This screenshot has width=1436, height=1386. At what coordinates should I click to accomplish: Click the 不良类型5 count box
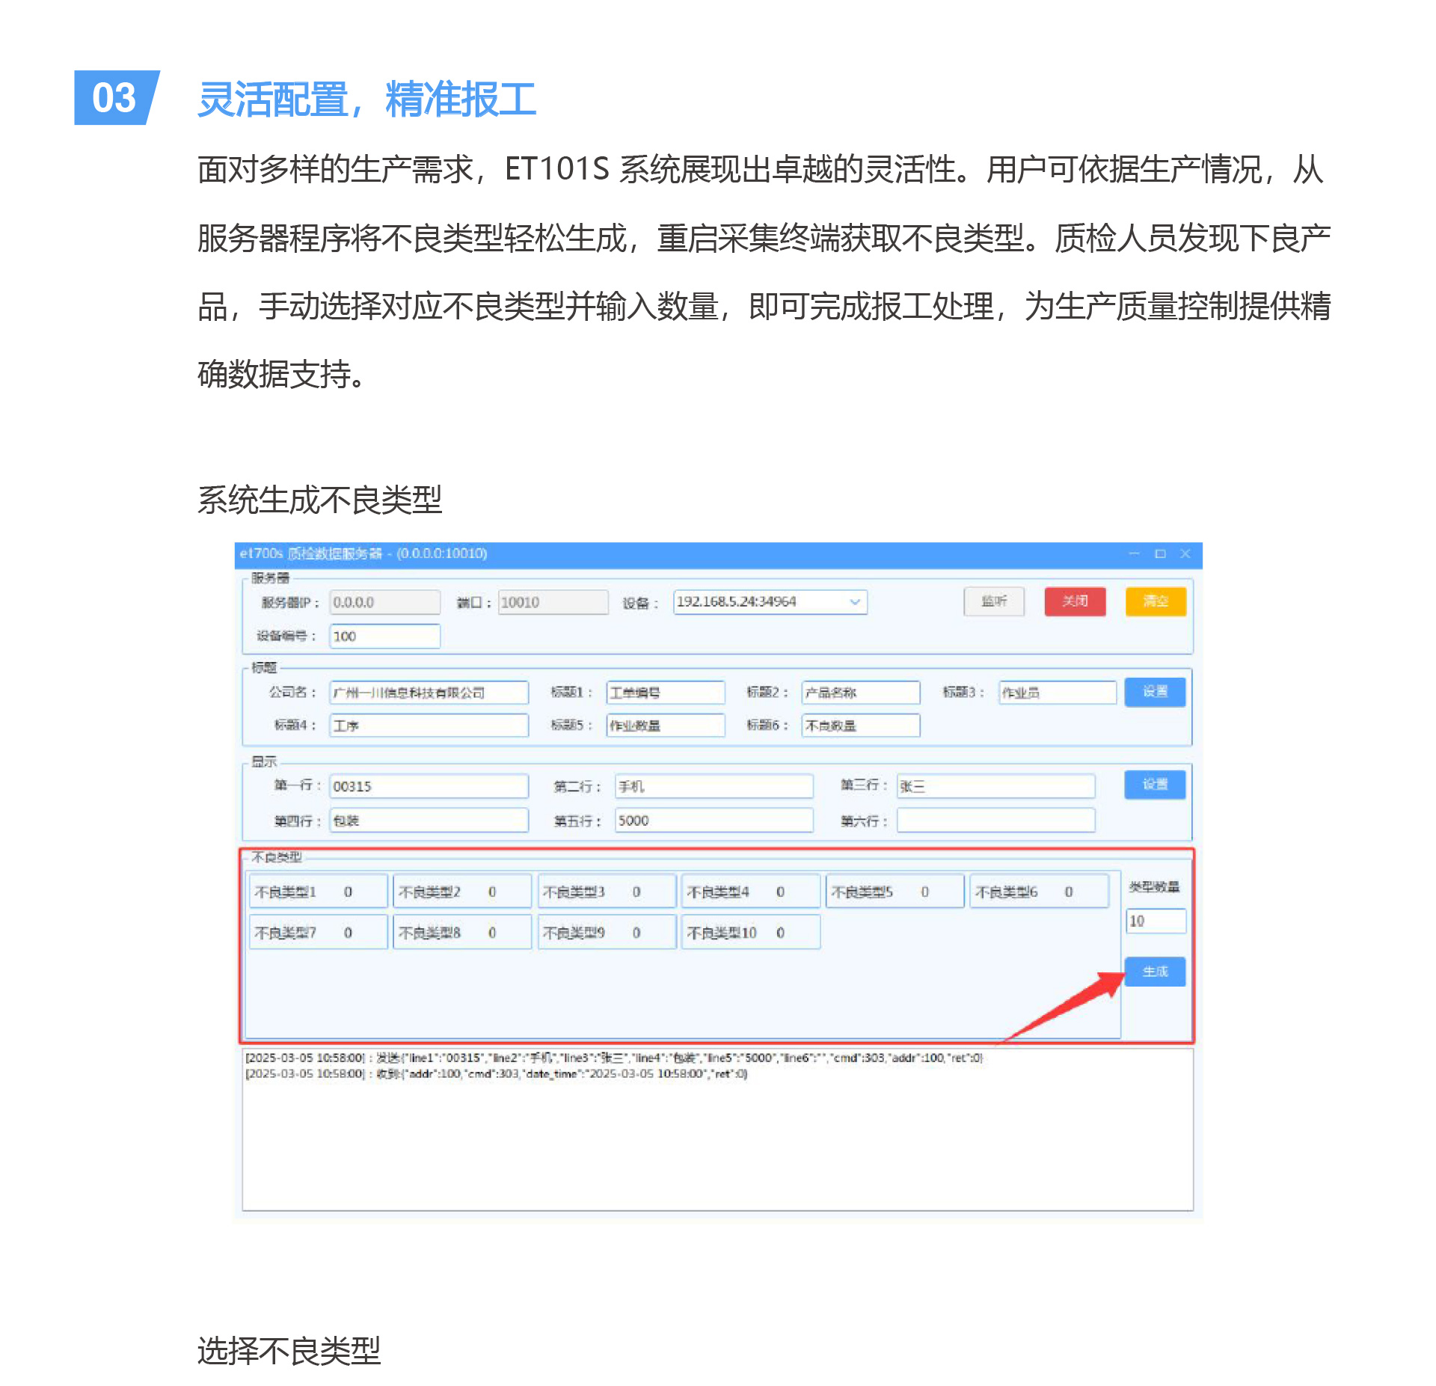(x=895, y=892)
